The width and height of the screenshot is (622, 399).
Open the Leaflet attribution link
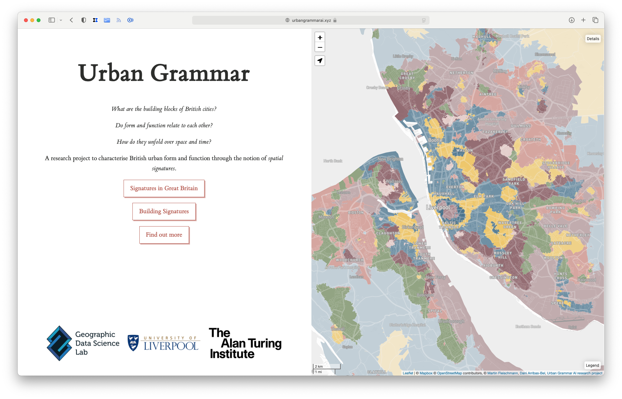coord(408,373)
